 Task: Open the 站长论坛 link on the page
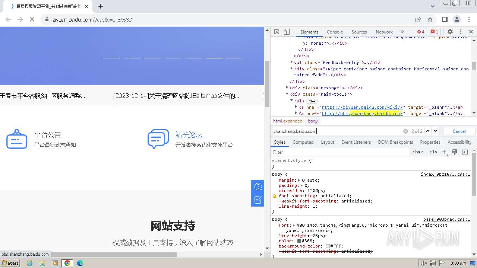tap(189, 135)
